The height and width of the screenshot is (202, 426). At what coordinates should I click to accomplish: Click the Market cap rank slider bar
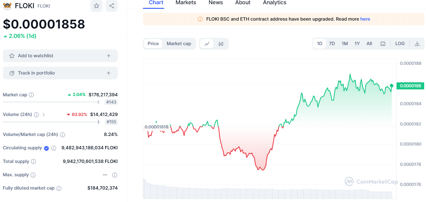[51, 102]
